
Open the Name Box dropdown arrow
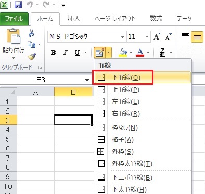(x=87, y=80)
